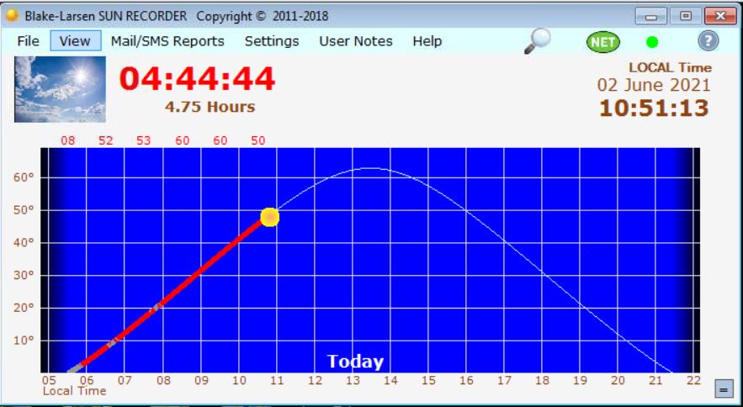Image resolution: width=743 pixels, height=407 pixels.
Task: Click the 'Today' label on chart
Action: click(x=355, y=362)
